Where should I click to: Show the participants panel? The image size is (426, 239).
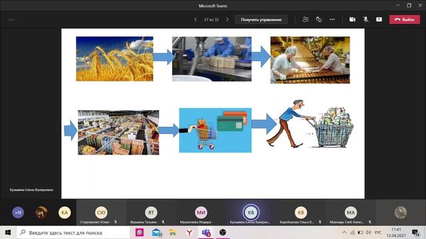click(x=306, y=19)
